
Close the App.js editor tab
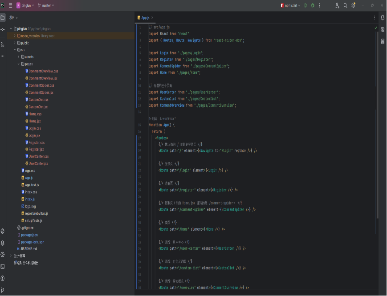(152, 18)
